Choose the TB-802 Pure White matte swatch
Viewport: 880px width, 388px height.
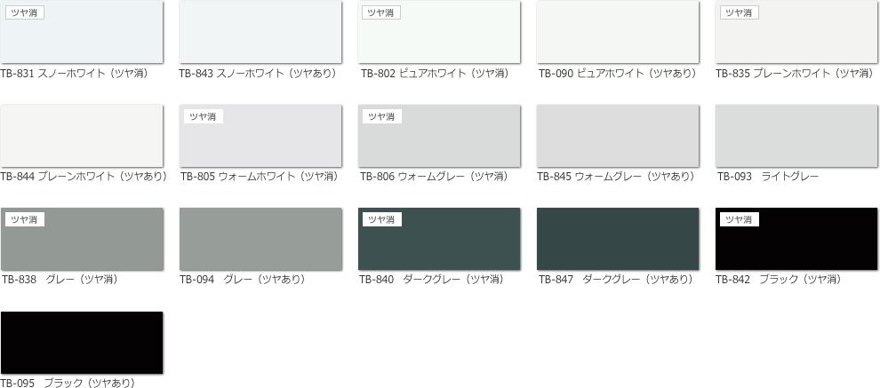tap(439, 36)
